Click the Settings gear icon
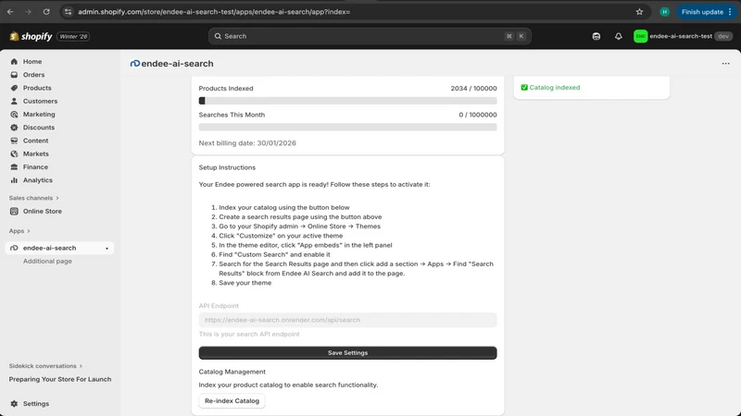 (14, 404)
